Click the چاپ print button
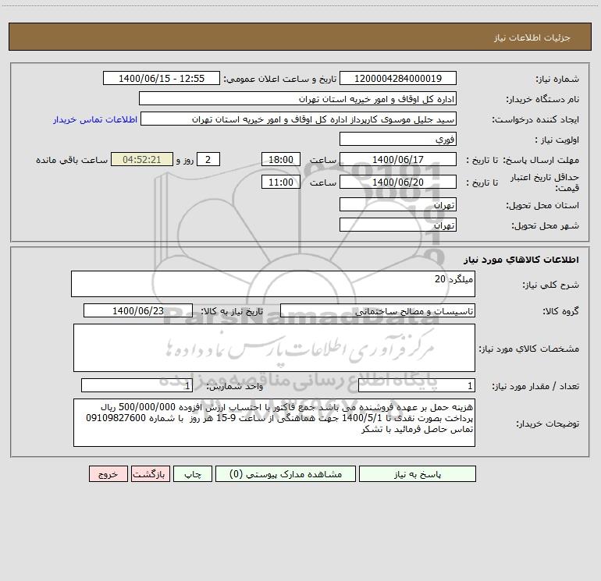 [193, 473]
